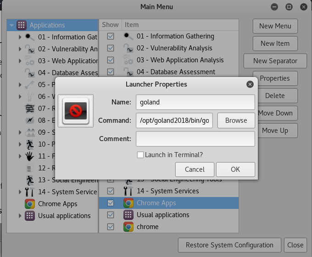
Task: Click the Usual applications icon in item list
Action: pos(128,215)
